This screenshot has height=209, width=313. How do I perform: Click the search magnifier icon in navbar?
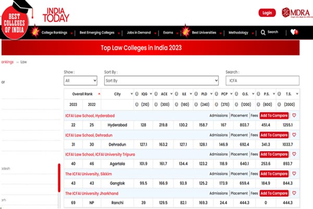(263, 32)
